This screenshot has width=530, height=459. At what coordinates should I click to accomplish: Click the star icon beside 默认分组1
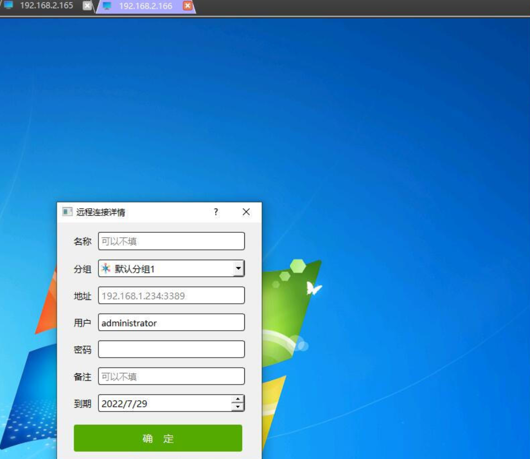pos(106,269)
